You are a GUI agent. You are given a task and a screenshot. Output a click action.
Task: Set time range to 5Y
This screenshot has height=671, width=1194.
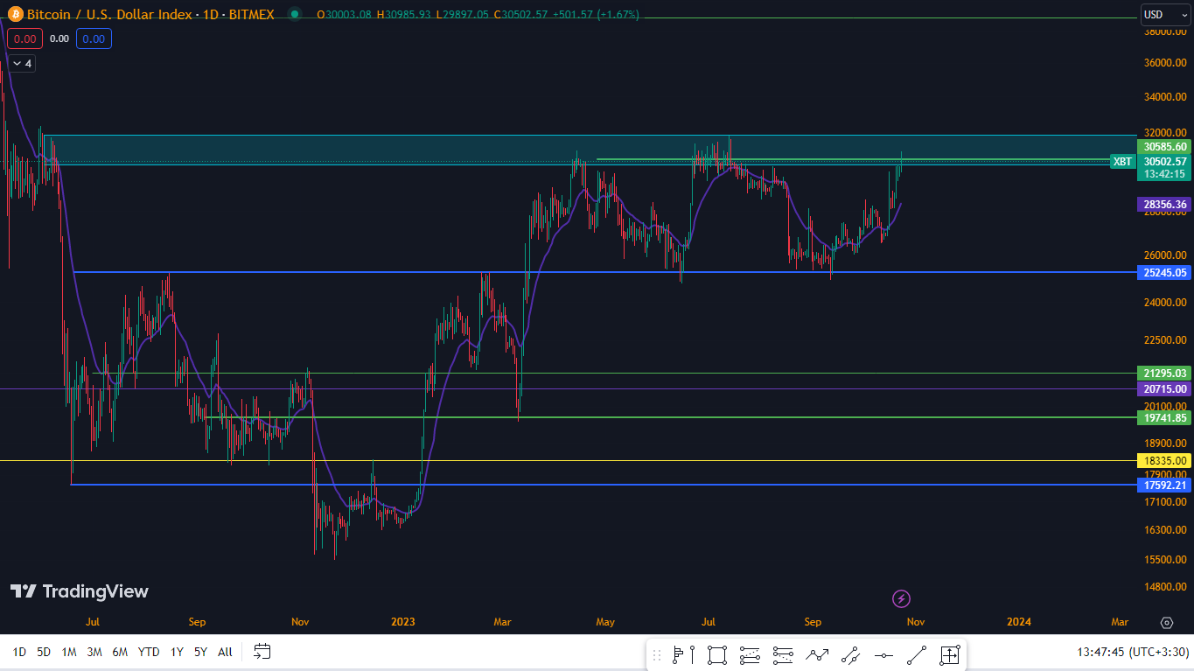(x=200, y=651)
